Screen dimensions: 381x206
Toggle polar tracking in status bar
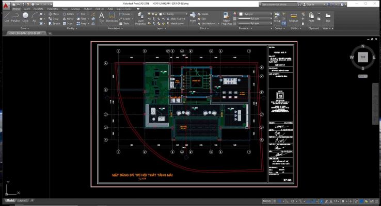point(293,201)
